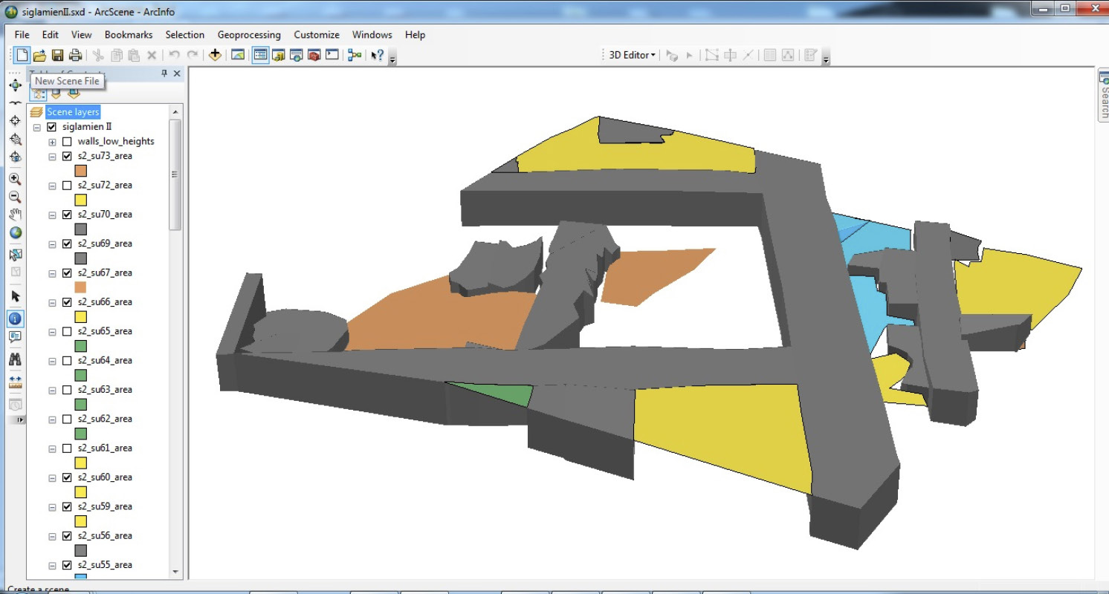This screenshot has height=594, width=1109.
Task: Click the s2_su65_area green color swatch
Action: [81, 346]
